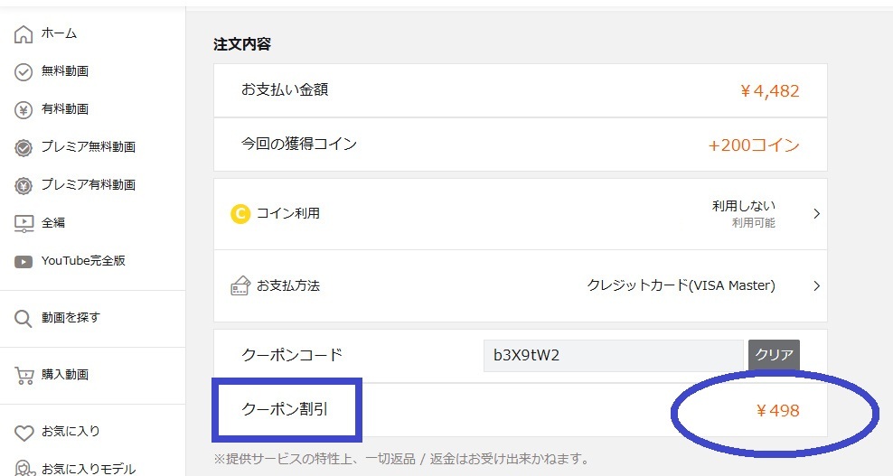The height and width of the screenshot is (476, 893).
Task: Click the free videos checkmark icon
Action: point(23,72)
